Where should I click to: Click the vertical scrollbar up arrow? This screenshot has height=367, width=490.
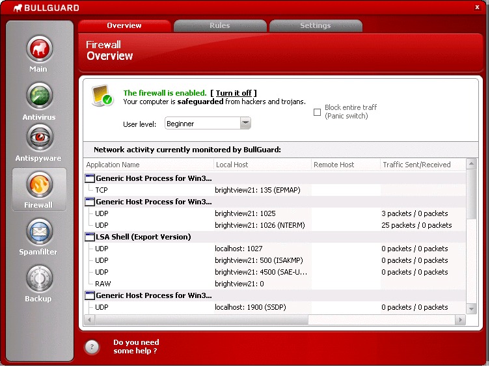(471, 164)
